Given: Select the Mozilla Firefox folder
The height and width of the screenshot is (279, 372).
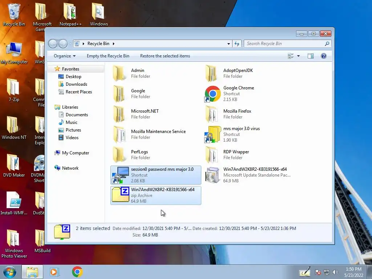Looking at the screenshot, I should (x=248, y=114).
